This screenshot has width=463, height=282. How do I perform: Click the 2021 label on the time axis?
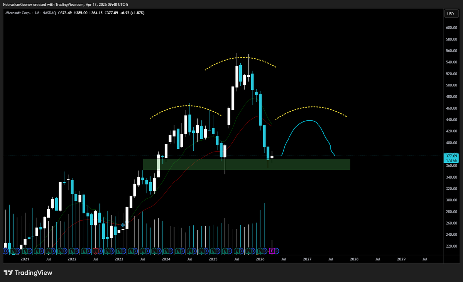coord(25,259)
